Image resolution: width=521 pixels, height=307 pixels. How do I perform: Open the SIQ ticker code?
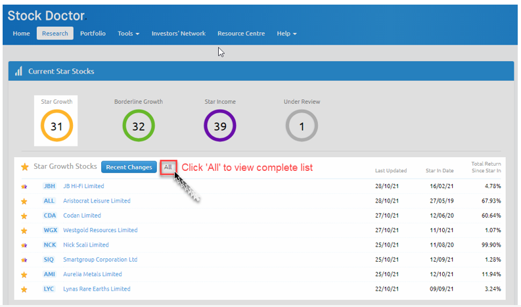coord(49,260)
